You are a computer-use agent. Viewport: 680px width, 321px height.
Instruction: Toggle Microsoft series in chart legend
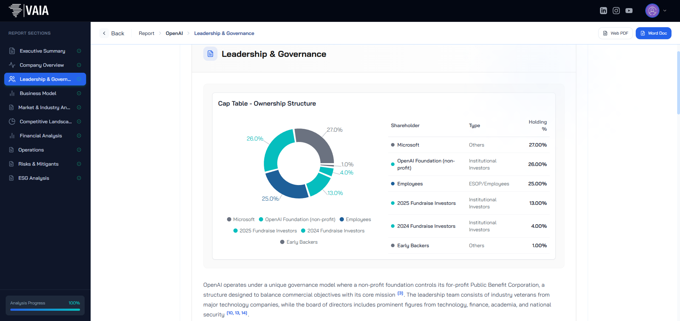pos(241,219)
